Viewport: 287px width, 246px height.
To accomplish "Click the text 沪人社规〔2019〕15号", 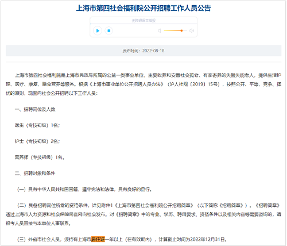I will point(194,84).
